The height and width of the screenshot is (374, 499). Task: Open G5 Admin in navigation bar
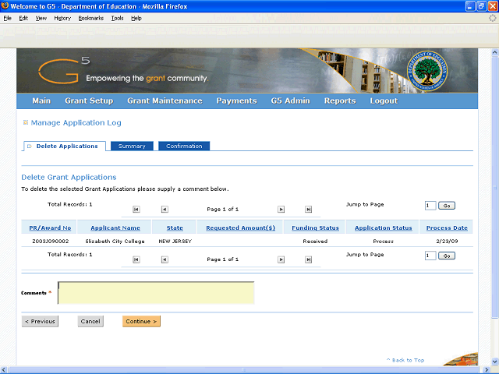click(291, 101)
